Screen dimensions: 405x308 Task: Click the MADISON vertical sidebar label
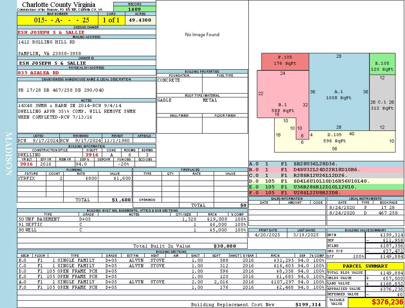point(8,154)
